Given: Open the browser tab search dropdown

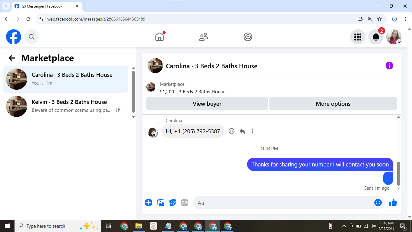Looking at the screenshot, I should 6,6.
